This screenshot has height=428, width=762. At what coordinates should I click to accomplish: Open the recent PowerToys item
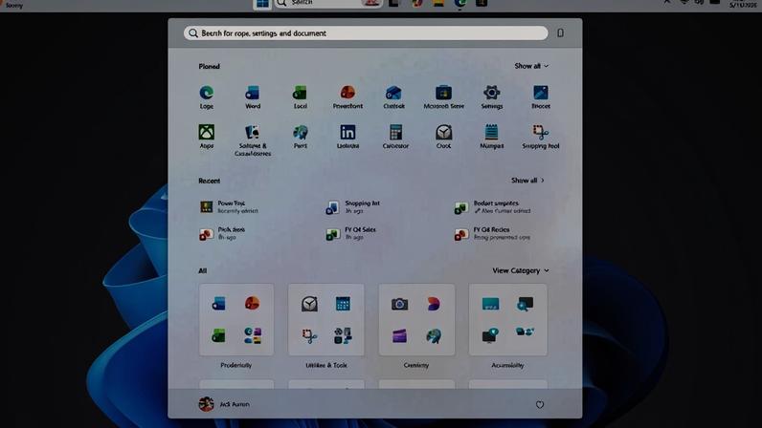coord(230,207)
